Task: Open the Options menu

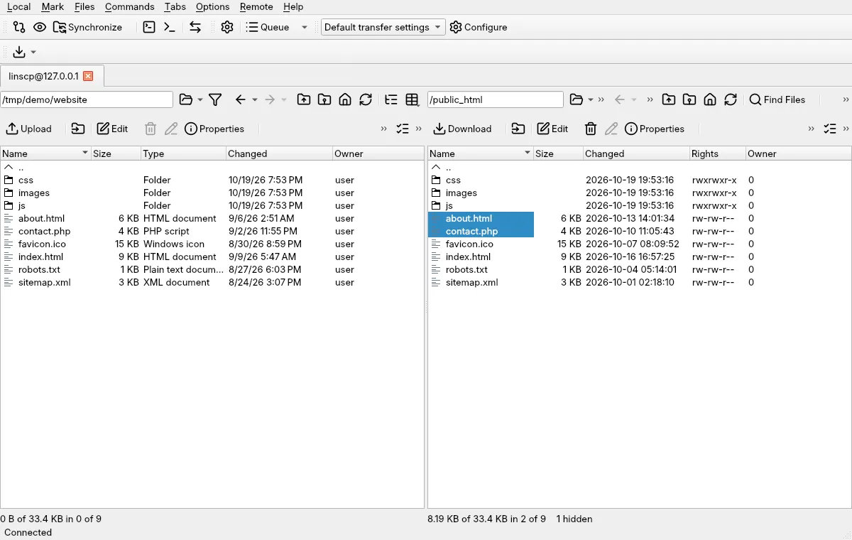Action: coord(213,6)
